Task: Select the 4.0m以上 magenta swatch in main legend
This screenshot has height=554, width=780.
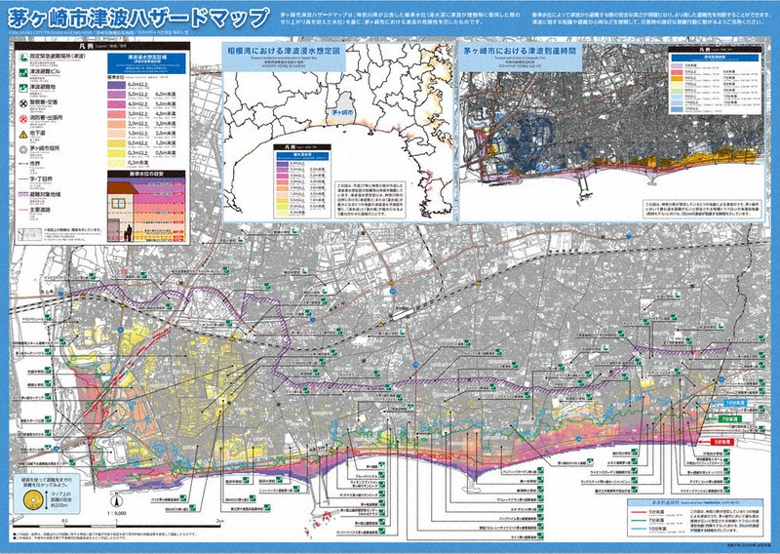Action: tap(116, 105)
